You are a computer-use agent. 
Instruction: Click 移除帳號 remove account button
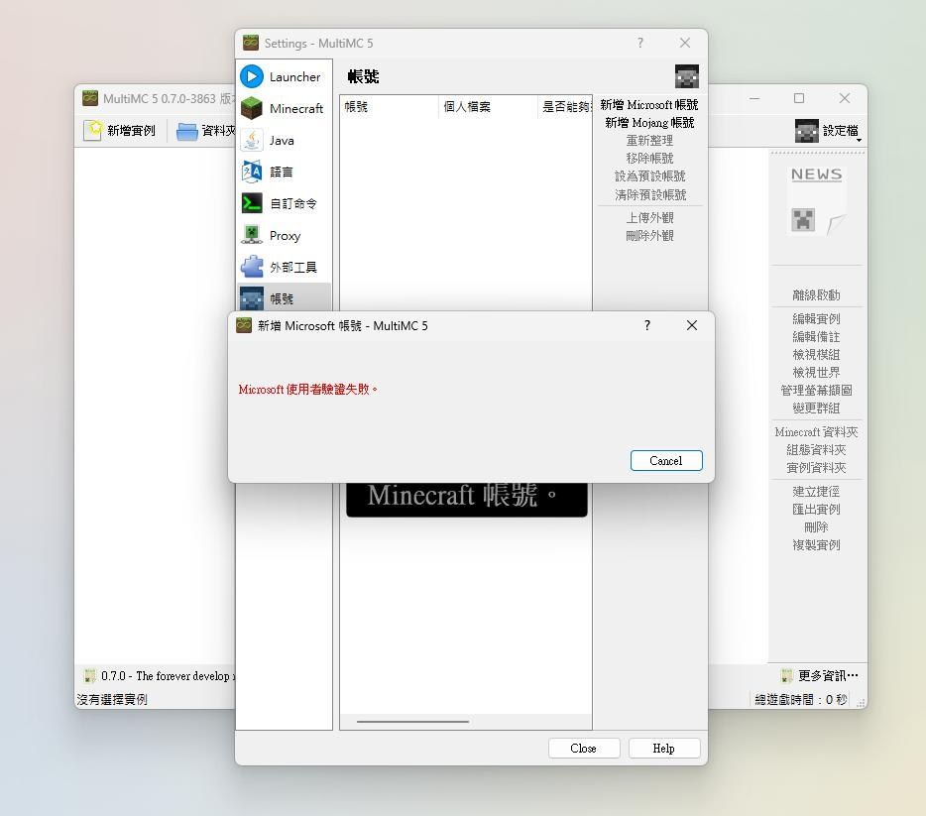click(649, 159)
